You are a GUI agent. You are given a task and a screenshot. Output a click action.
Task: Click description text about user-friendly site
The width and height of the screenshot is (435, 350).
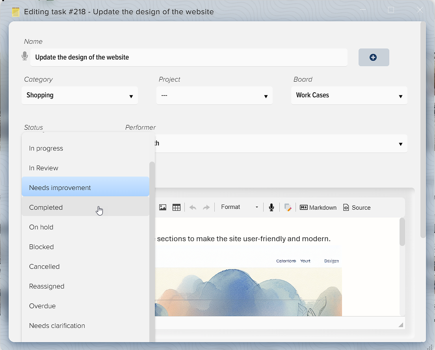244,239
